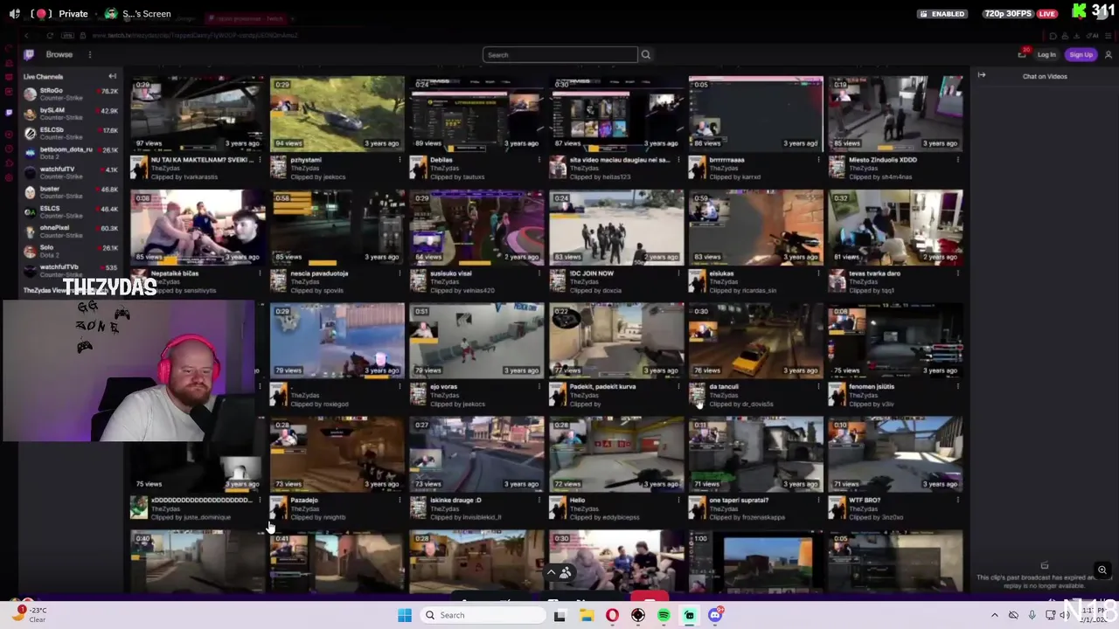Open options for 'brrrrrraaaa' clip
1119x629 pixels.
click(x=819, y=160)
